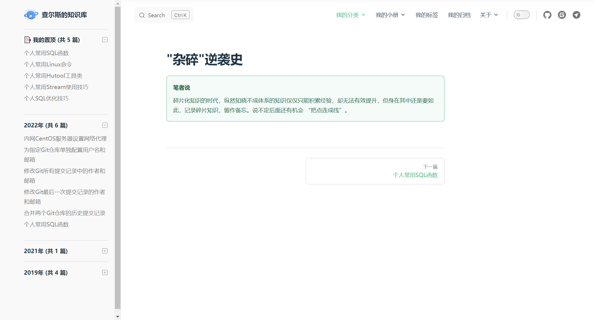This screenshot has height=320, width=604.
Task: Open the GitHub icon link
Action: point(547,15)
